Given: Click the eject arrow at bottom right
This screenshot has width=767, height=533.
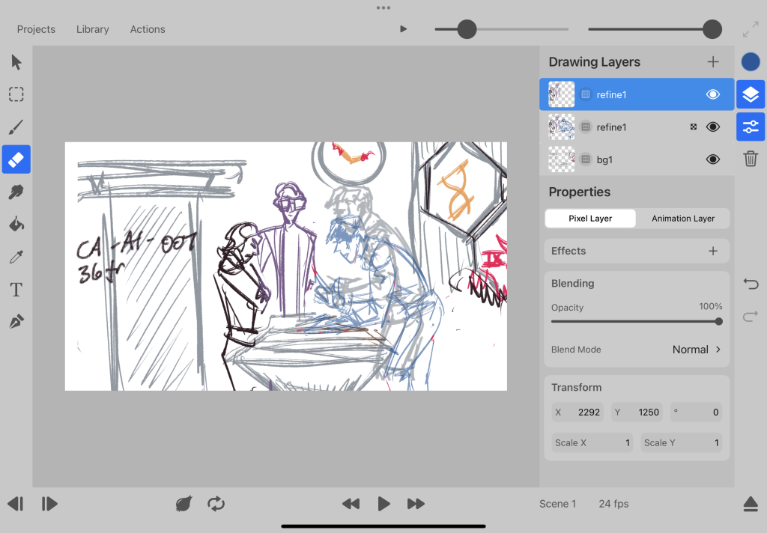Looking at the screenshot, I should coord(751,504).
